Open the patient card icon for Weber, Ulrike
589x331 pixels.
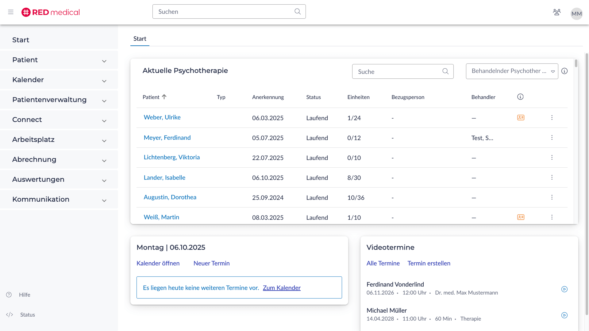[x=521, y=117]
